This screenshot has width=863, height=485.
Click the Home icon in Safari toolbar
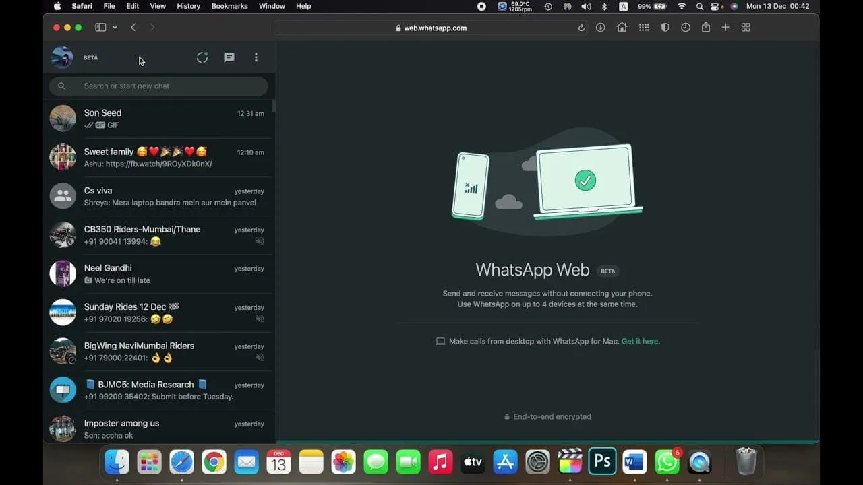(622, 28)
